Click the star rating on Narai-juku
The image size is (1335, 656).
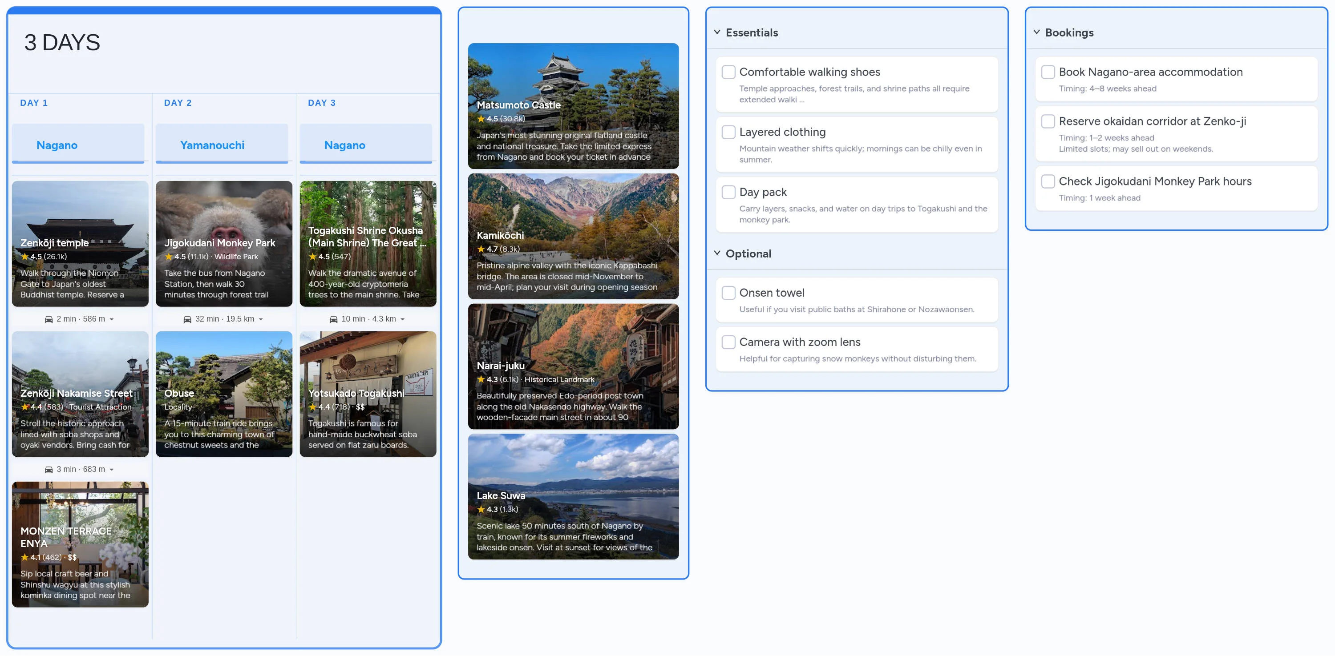(x=481, y=379)
